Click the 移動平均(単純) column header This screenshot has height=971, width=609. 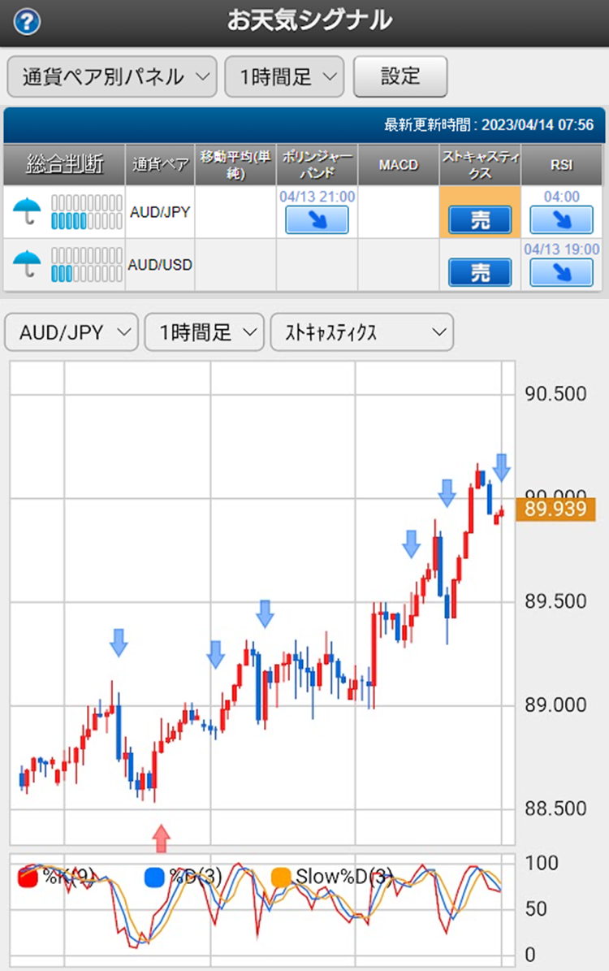point(235,165)
